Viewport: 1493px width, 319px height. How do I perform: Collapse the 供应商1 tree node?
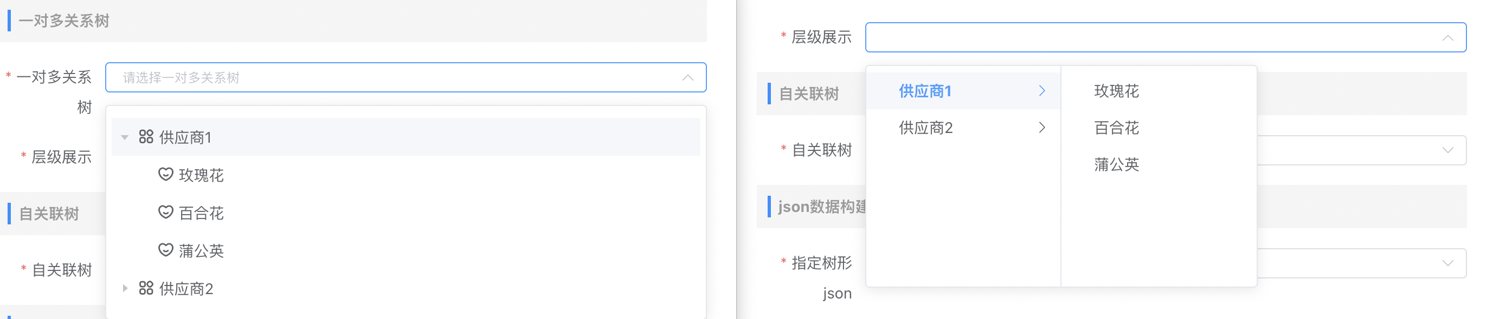[x=125, y=137]
